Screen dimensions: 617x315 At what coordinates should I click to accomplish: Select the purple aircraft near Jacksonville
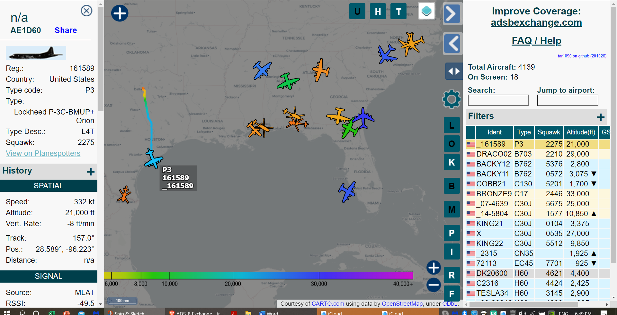(363, 118)
